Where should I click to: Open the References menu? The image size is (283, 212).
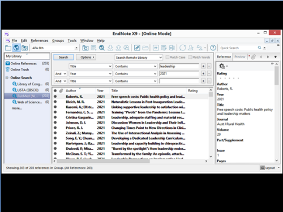(x=40, y=41)
